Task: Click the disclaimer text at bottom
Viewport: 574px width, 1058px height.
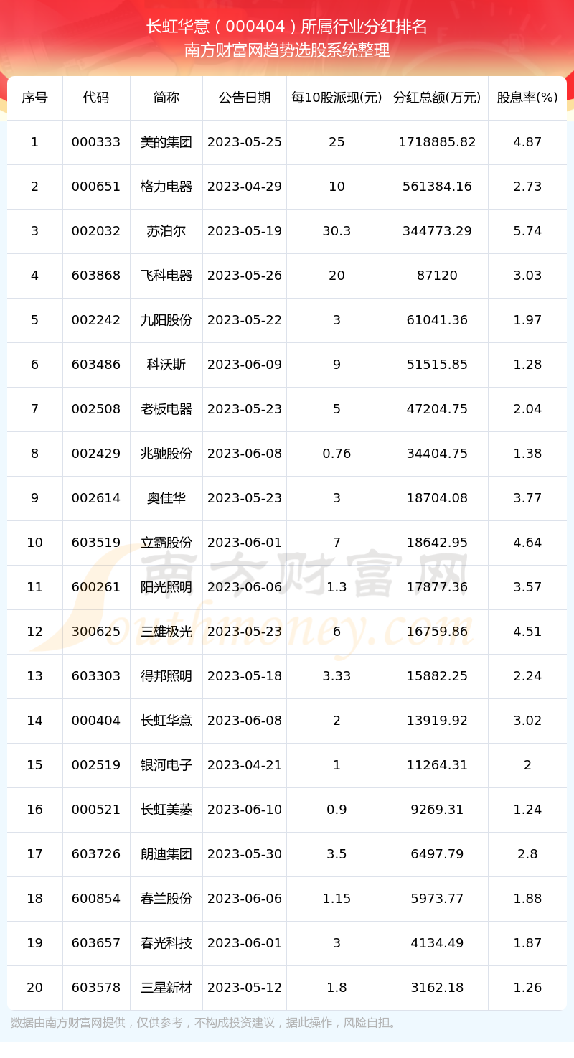Action: [x=204, y=1023]
